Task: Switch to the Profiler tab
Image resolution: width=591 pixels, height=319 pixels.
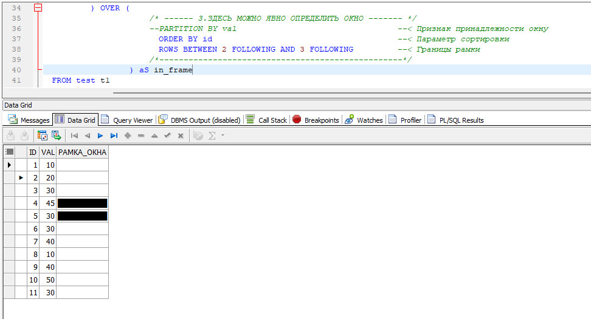Action: point(405,120)
